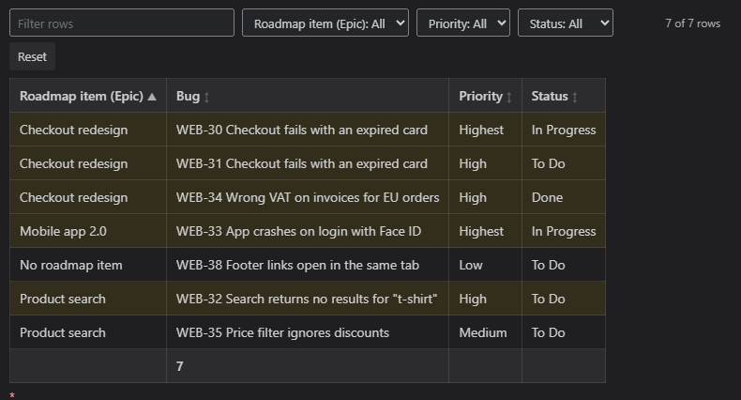
Task: Click the sort arrows icon beside Bug
Action: click(206, 97)
